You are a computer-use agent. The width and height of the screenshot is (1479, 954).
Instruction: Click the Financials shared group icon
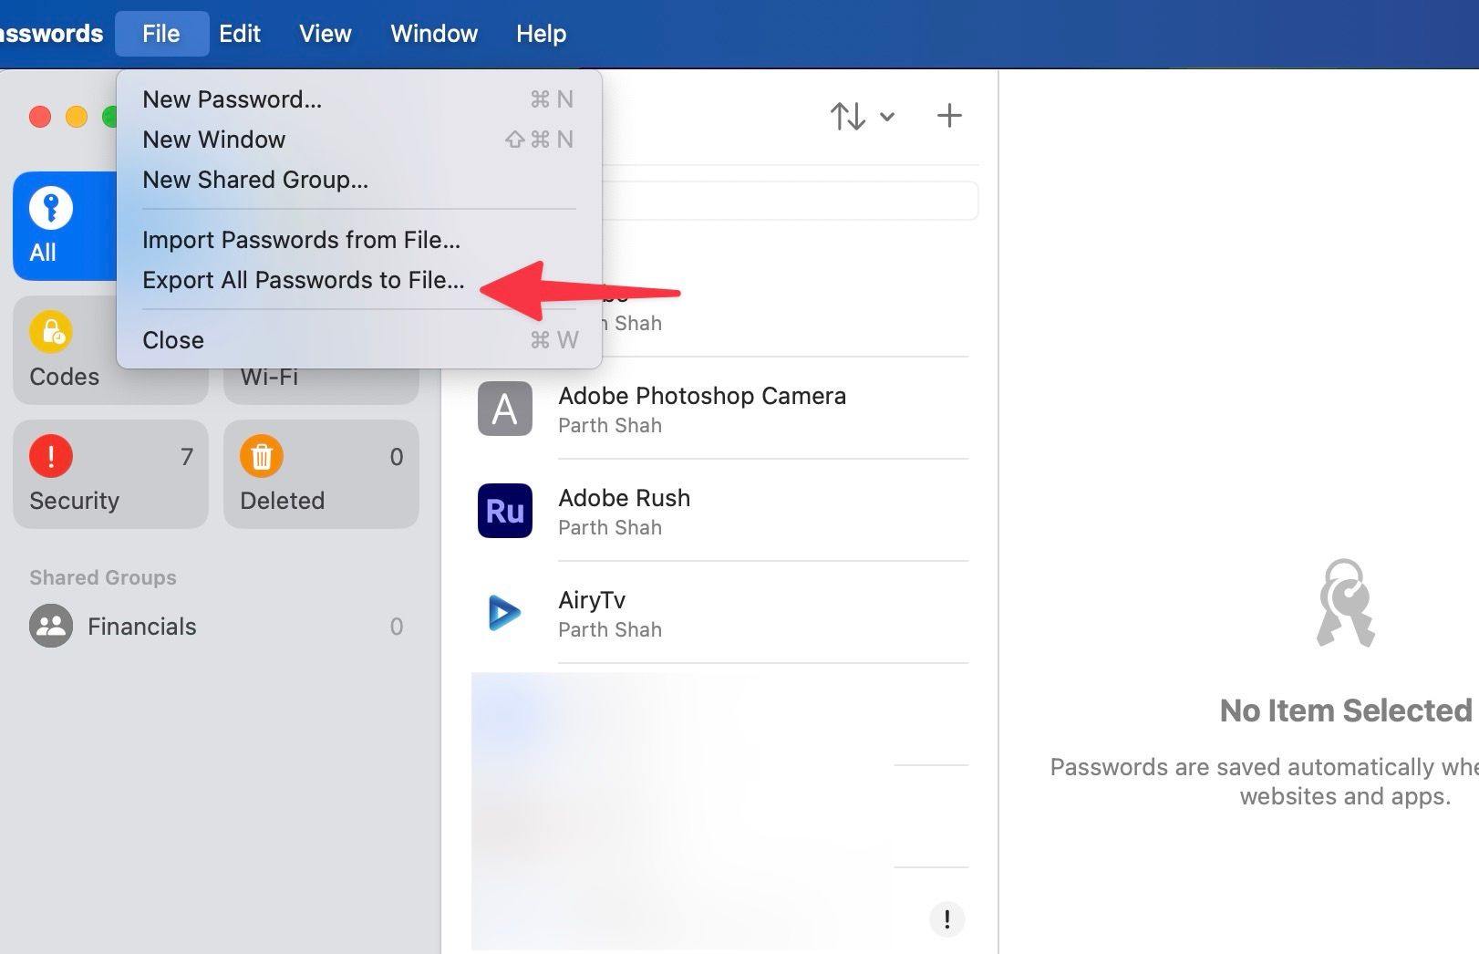[51, 627]
